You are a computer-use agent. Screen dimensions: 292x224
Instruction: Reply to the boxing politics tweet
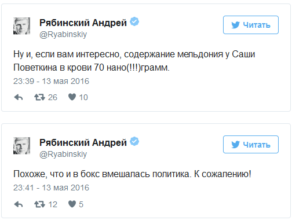coord(19,204)
